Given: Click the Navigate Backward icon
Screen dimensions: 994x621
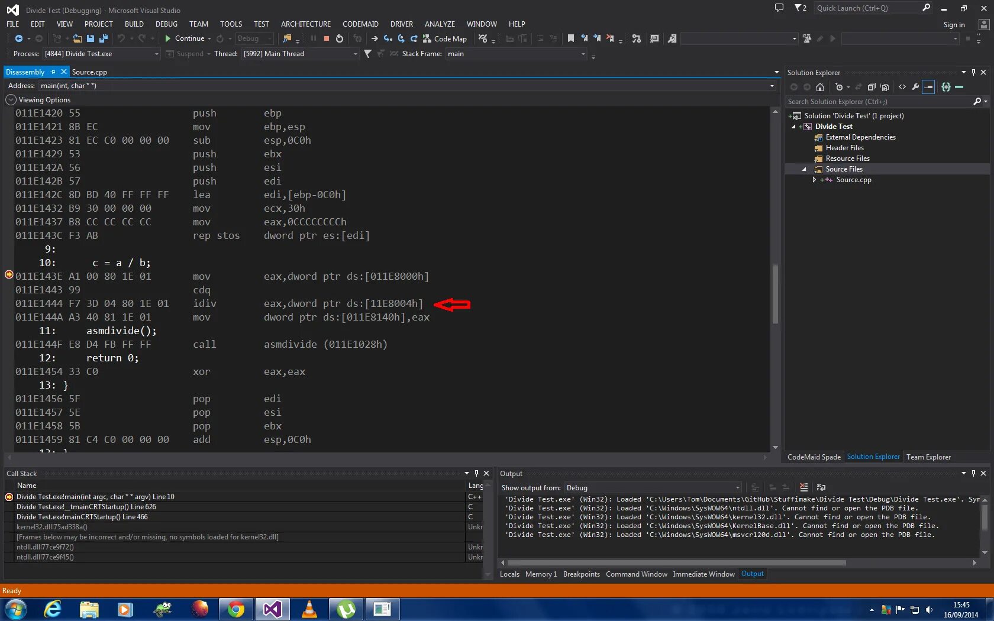Looking at the screenshot, I should coord(19,38).
